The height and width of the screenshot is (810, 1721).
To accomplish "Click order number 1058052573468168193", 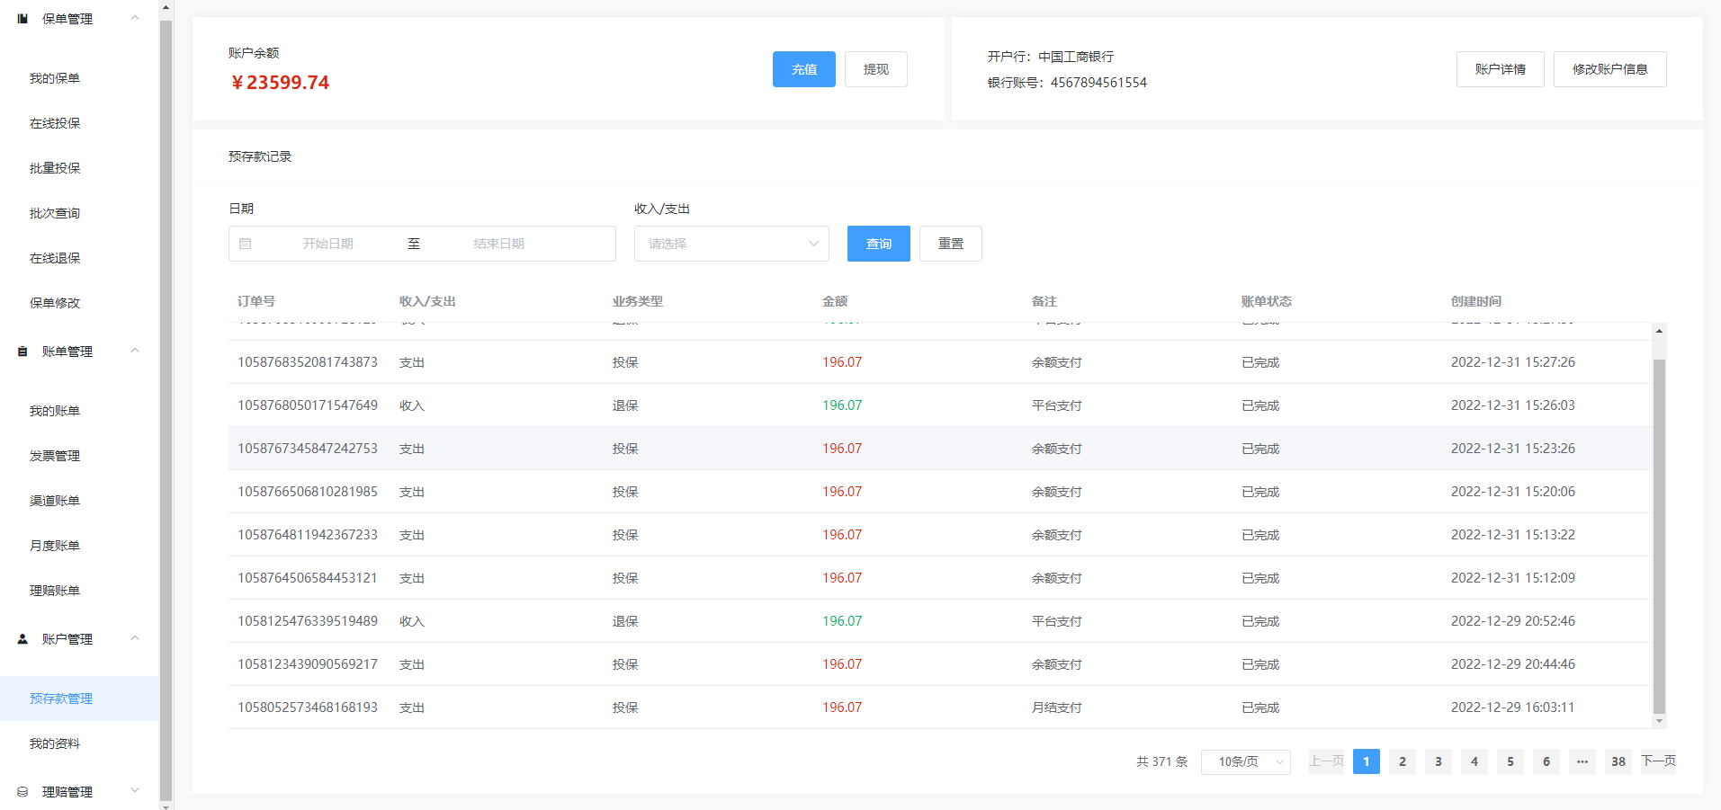I will (308, 708).
